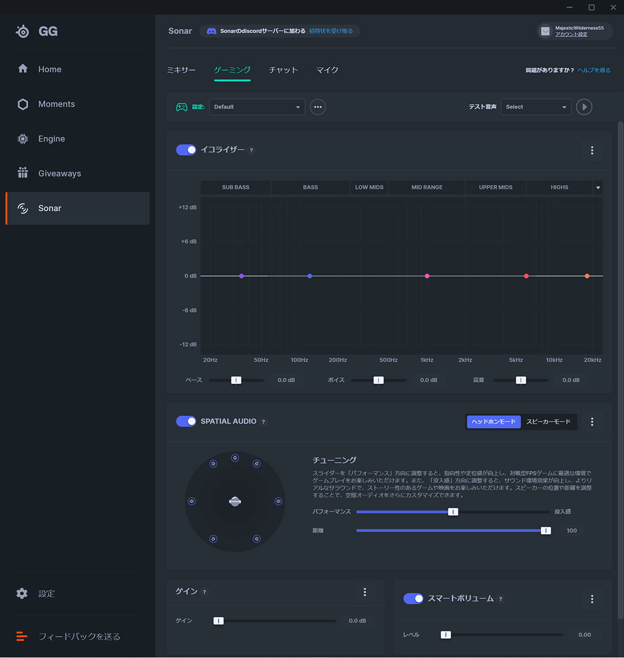The image size is (624, 658).
Task: Select スピーカーモード button
Action: pyautogui.click(x=548, y=422)
